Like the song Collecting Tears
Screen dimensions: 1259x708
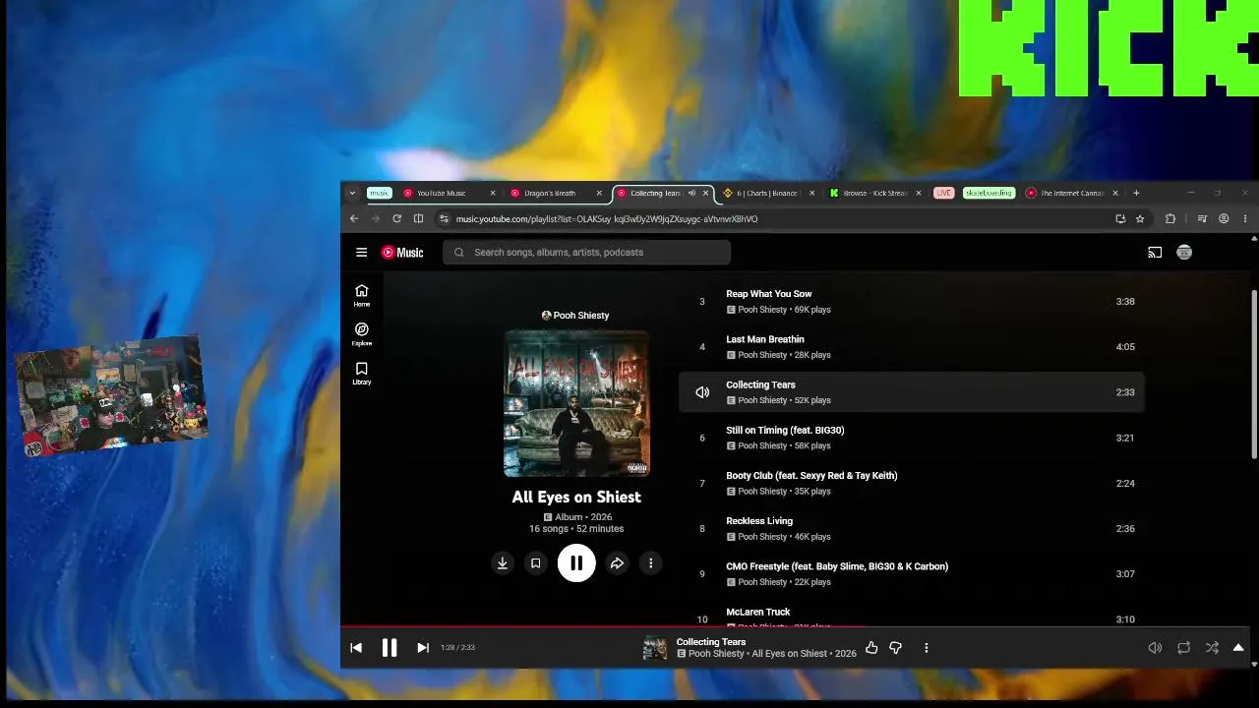tap(871, 648)
